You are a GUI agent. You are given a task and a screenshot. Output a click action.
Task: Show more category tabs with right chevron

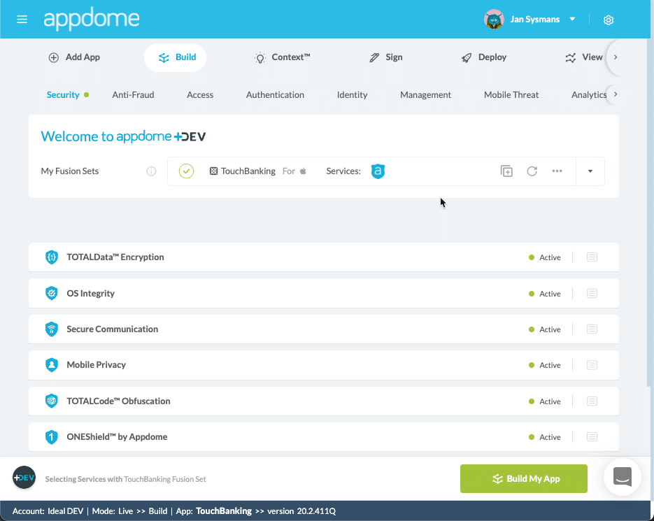[x=616, y=94]
